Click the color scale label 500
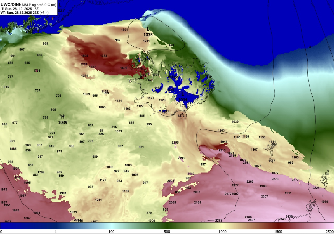 (167, 232)
